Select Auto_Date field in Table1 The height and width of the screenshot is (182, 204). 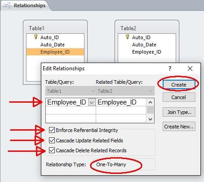click(55, 45)
